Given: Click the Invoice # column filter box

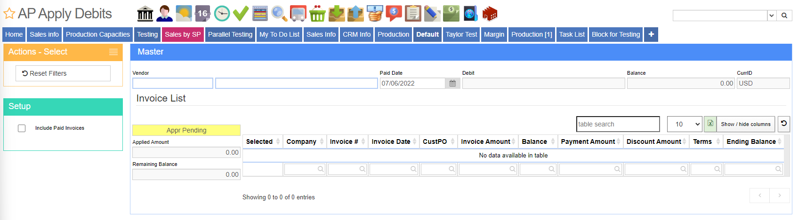Looking at the screenshot, I should (x=347, y=169).
